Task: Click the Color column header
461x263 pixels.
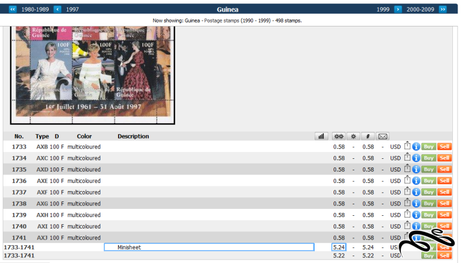Action: click(x=84, y=136)
